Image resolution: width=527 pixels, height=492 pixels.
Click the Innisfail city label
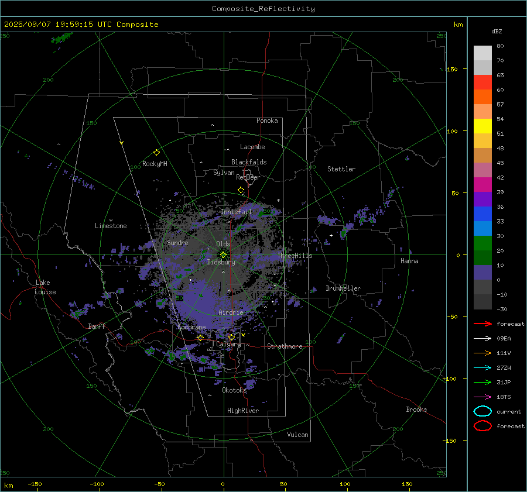[237, 212]
